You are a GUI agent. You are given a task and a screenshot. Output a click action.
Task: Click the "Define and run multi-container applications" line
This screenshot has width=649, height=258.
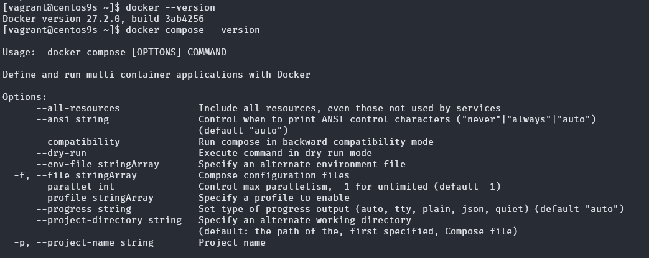[156, 75]
